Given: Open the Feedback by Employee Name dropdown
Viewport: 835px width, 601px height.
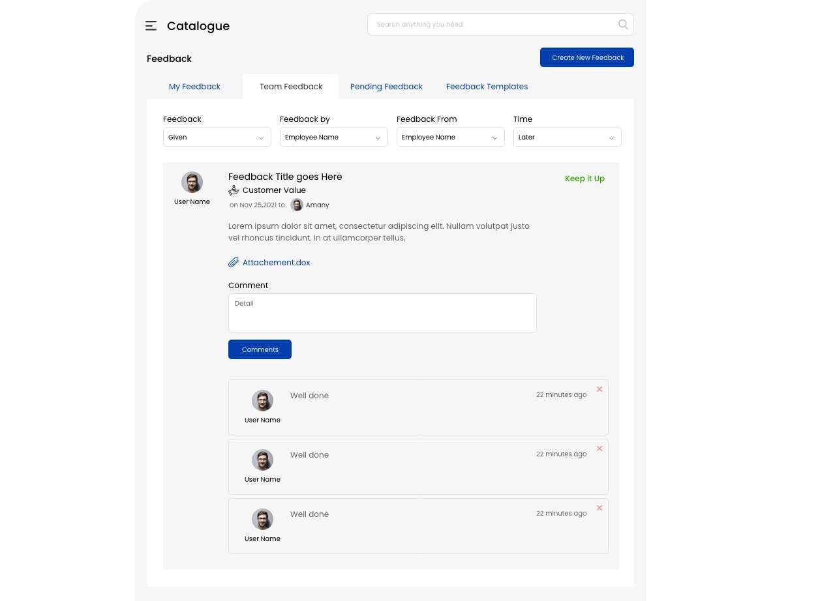Looking at the screenshot, I should 333,137.
